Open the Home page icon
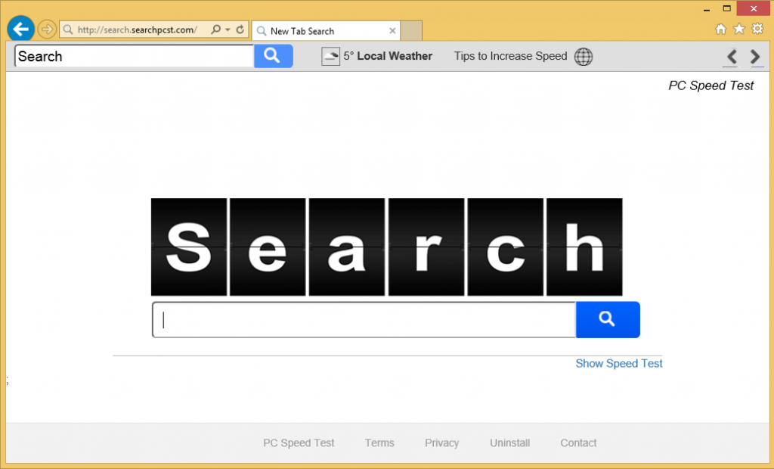Viewport: 774px width, 469px height. [x=720, y=30]
